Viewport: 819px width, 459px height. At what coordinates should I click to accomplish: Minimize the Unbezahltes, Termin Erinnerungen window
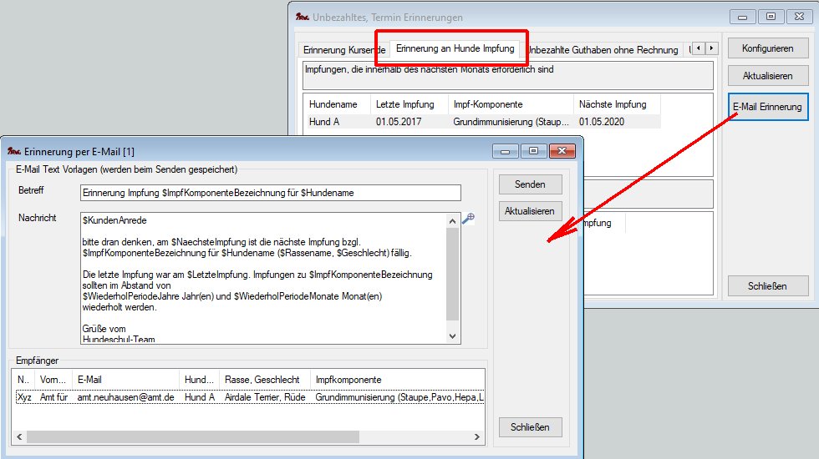click(x=743, y=17)
